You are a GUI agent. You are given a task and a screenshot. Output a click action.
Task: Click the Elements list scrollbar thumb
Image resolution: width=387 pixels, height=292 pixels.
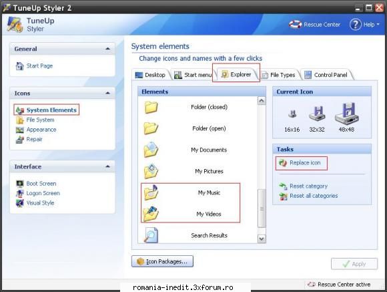tap(262, 208)
